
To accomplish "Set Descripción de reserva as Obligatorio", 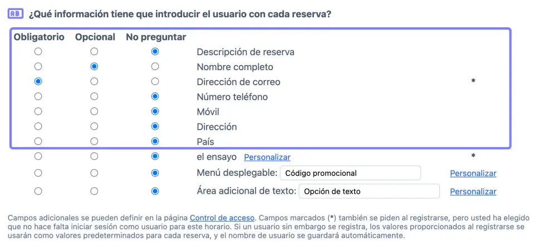I will [38, 52].
